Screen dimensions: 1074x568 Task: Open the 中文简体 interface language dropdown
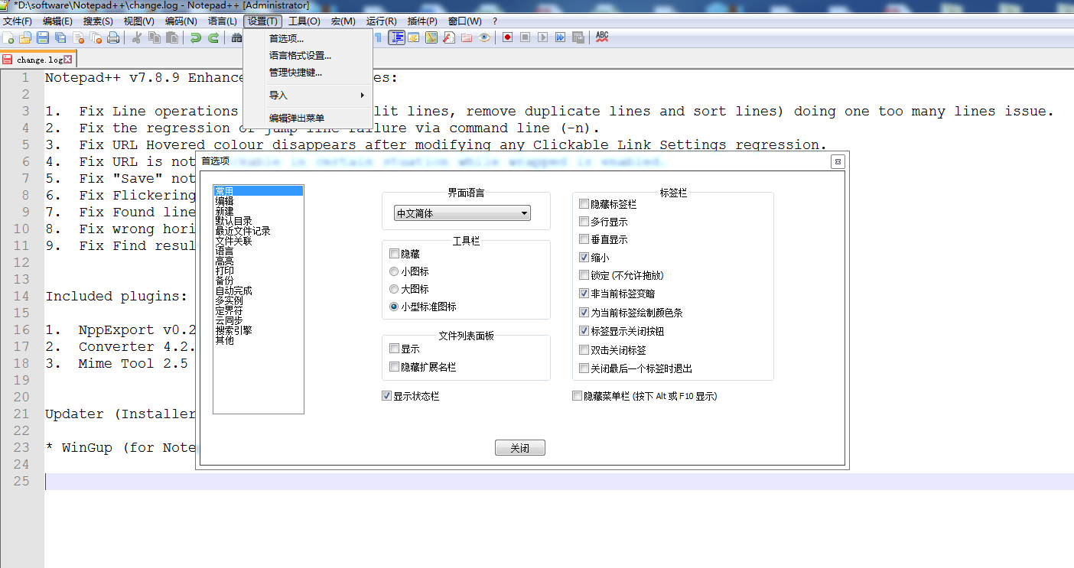462,213
